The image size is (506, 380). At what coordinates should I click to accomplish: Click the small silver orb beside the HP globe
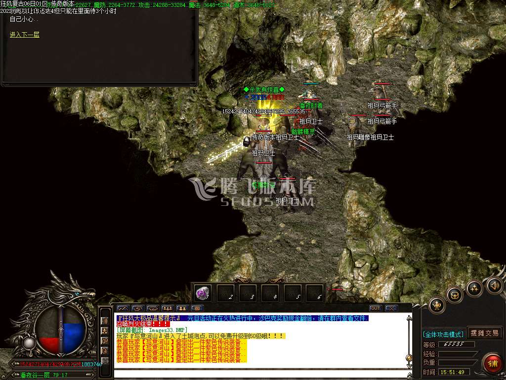tap(29, 342)
